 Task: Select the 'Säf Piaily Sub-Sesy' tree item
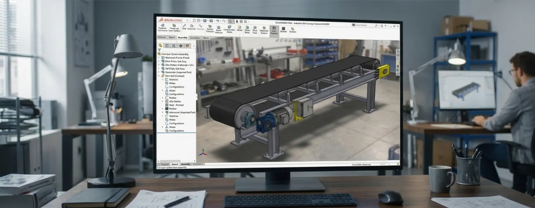coord(173,69)
